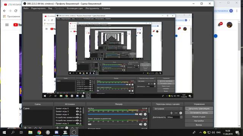
Task: Toggle visibility of the Захват игры 4 source
Action: (x=77, y=114)
